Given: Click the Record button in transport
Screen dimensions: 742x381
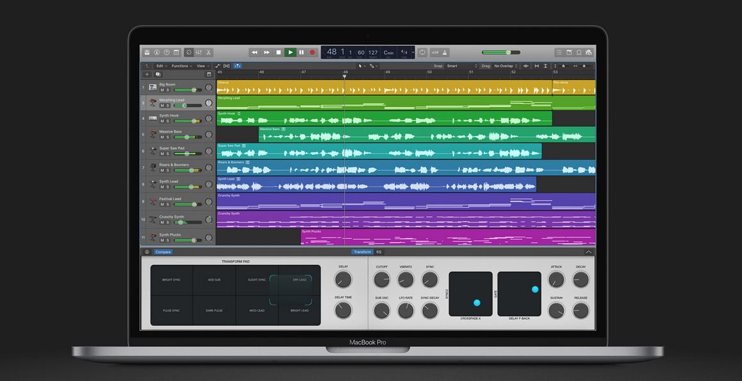Looking at the screenshot, I should pyautogui.click(x=313, y=52).
